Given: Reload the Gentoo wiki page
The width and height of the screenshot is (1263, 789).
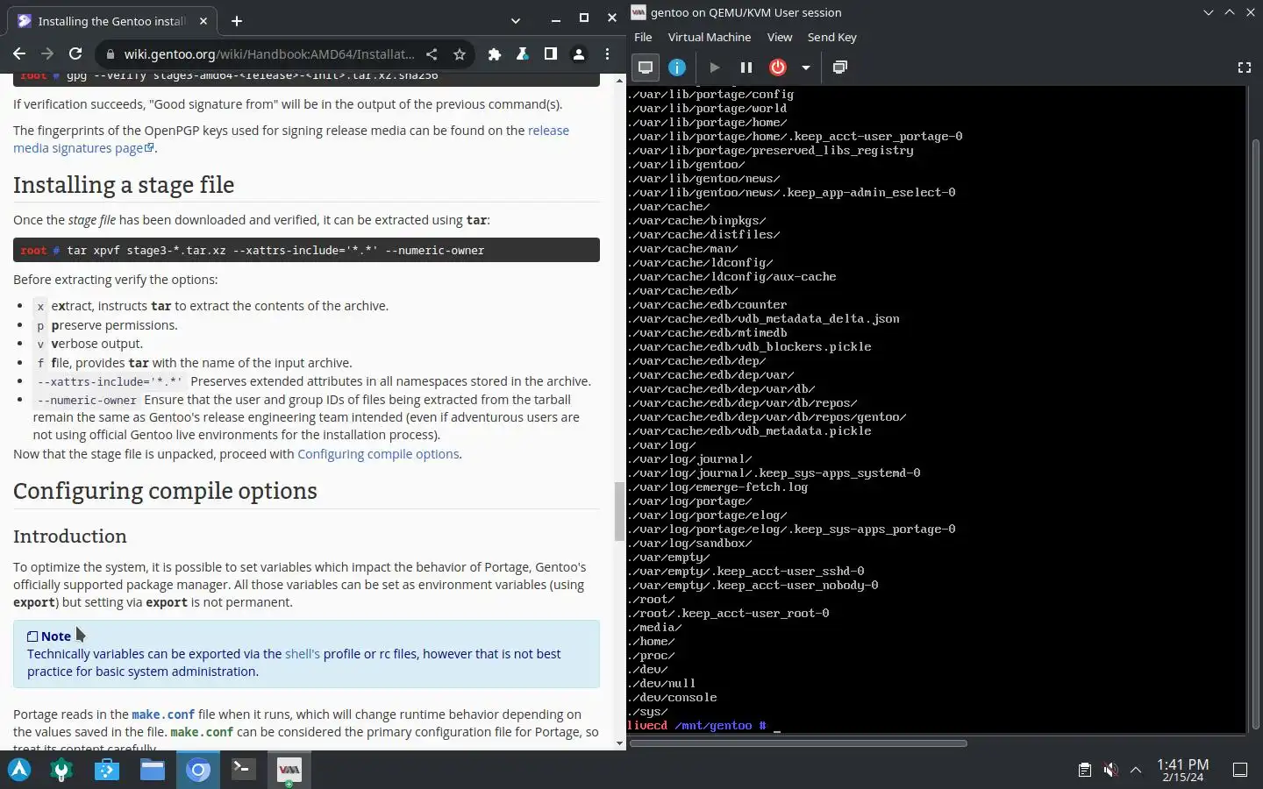Looking at the screenshot, I should click(75, 53).
